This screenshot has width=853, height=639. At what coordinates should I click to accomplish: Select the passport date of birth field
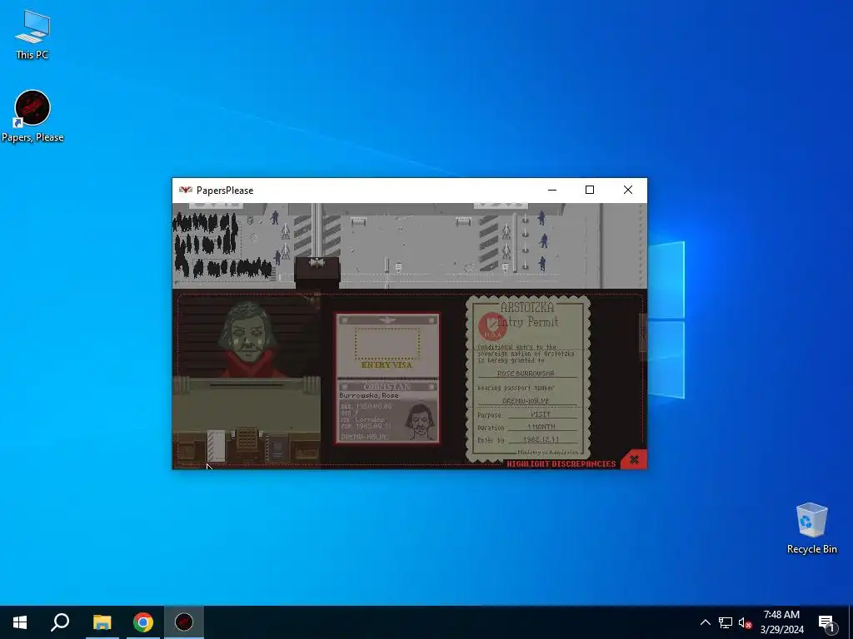click(366, 406)
